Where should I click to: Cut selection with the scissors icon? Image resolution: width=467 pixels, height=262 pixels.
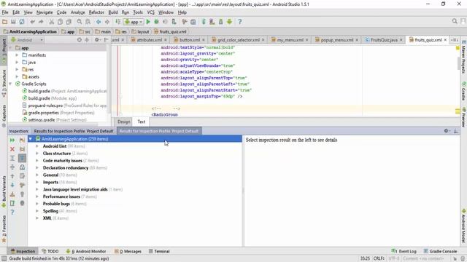click(51, 22)
